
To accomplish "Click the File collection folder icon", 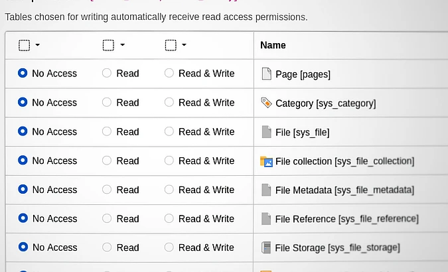I will pyautogui.click(x=266, y=161).
